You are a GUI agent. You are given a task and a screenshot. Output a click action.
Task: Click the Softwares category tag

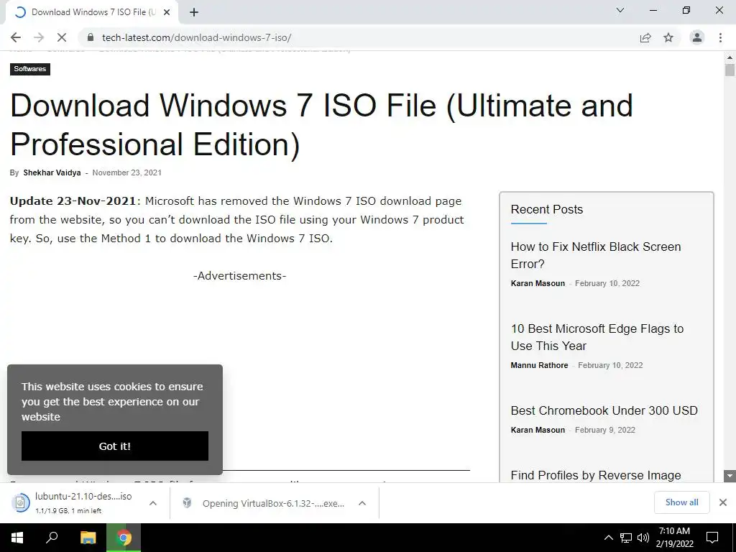tap(30, 69)
